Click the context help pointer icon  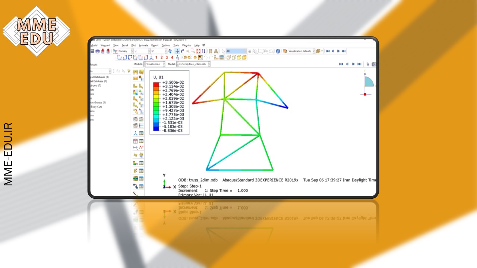click(204, 45)
